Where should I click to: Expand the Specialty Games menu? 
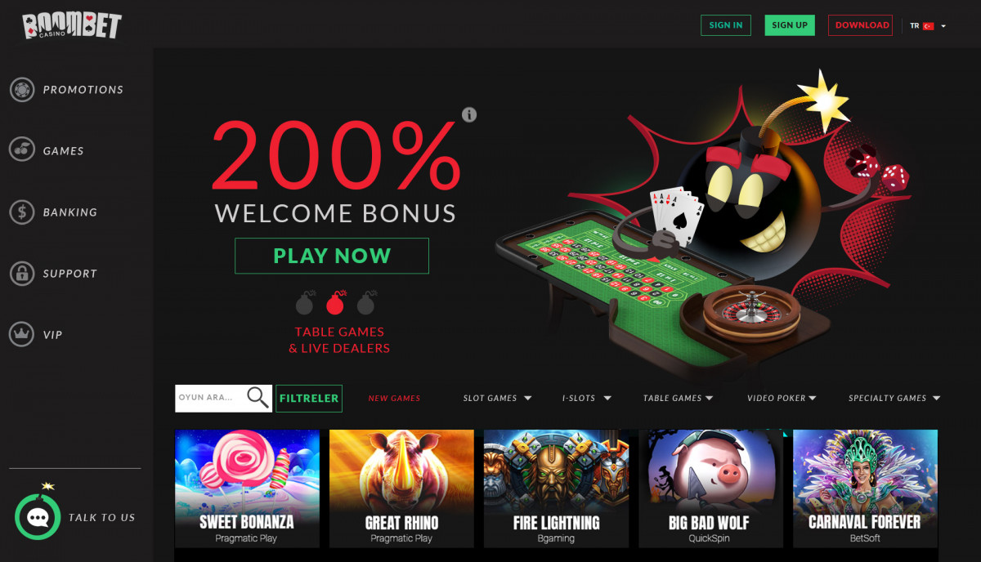tap(894, 399)
